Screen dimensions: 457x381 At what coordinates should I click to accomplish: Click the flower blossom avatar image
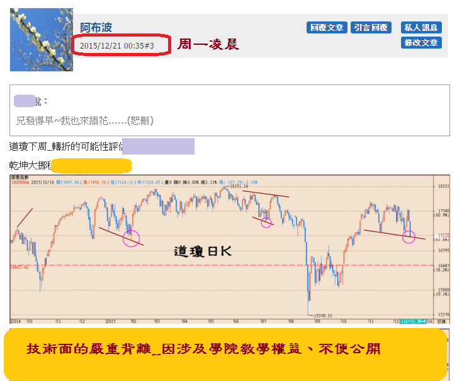[42, 40]
